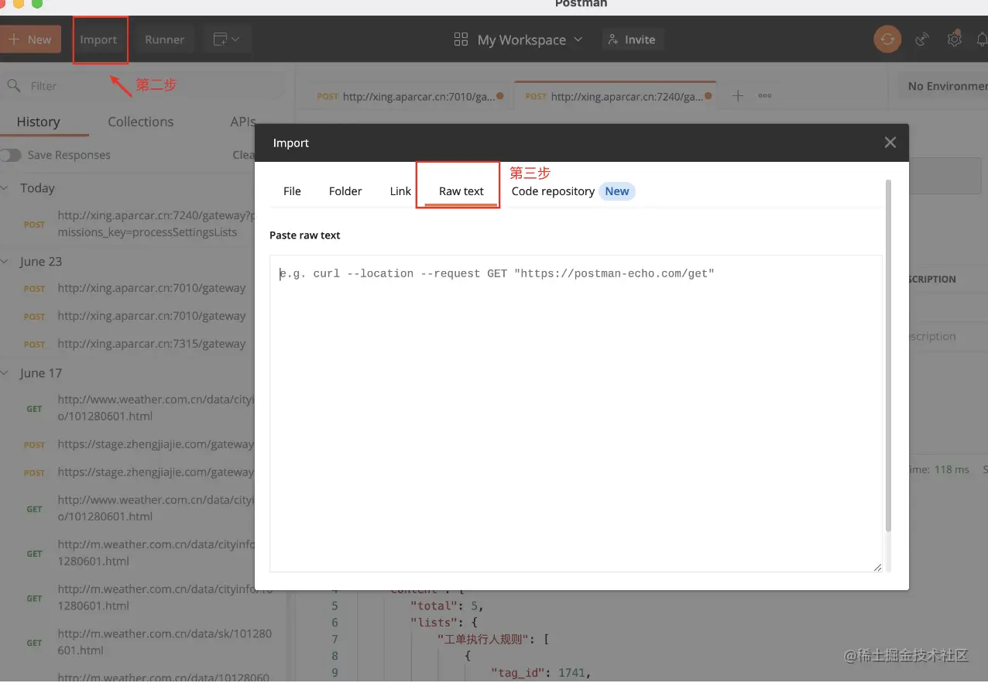Screen dimensions: 988x683
Task: Select the Folder tab in Import dialog
Action: (345, 191)
